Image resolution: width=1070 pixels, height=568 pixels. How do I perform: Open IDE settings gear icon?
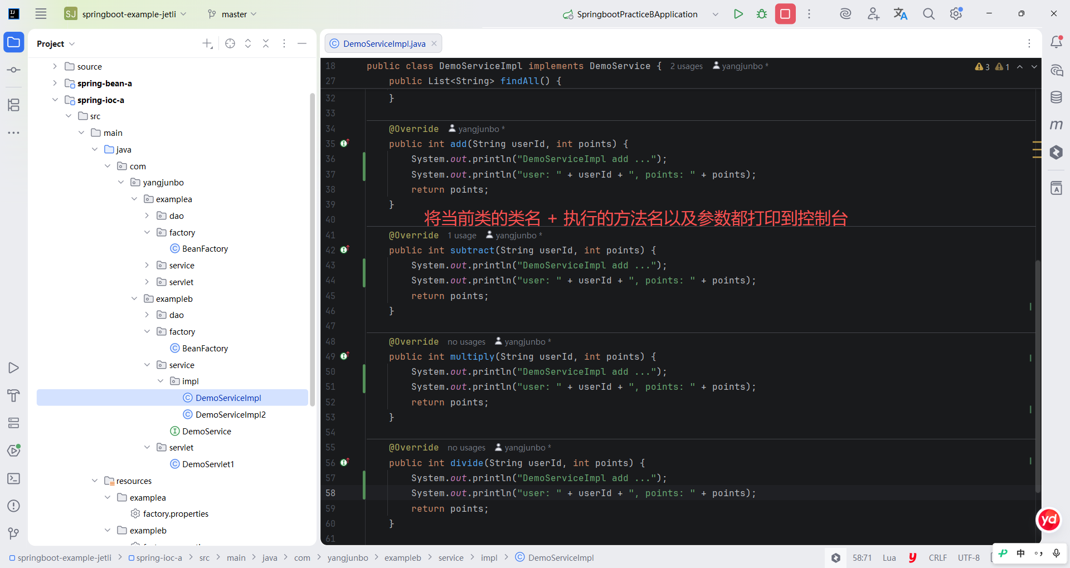[956, 14]
